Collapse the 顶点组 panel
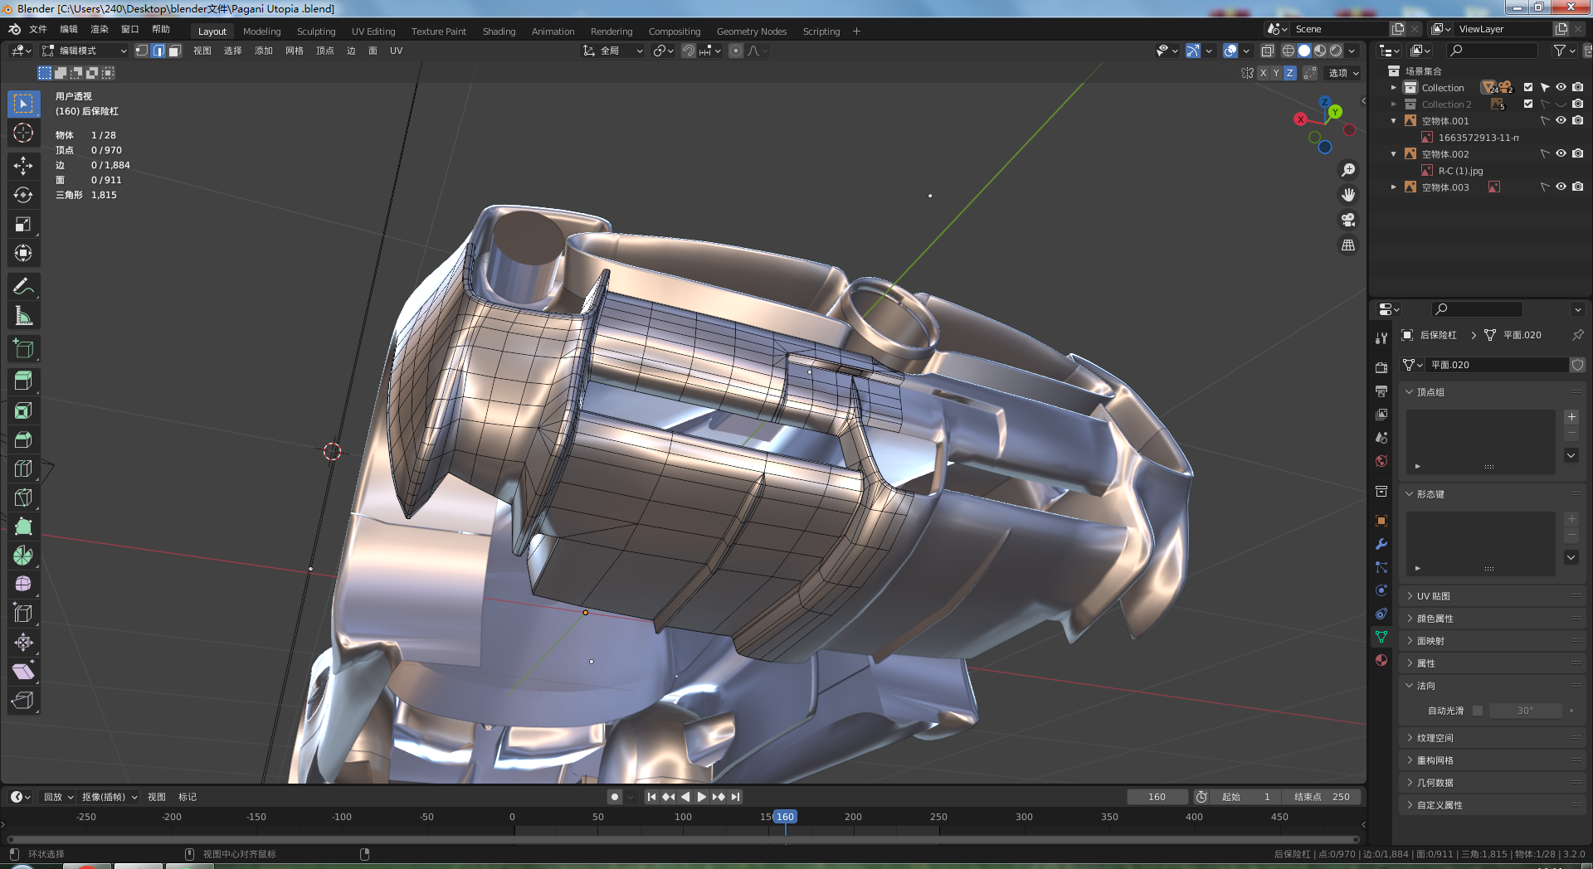Image resolution: width=1593 pixels, height=869 pixels. click(1492, 392)
